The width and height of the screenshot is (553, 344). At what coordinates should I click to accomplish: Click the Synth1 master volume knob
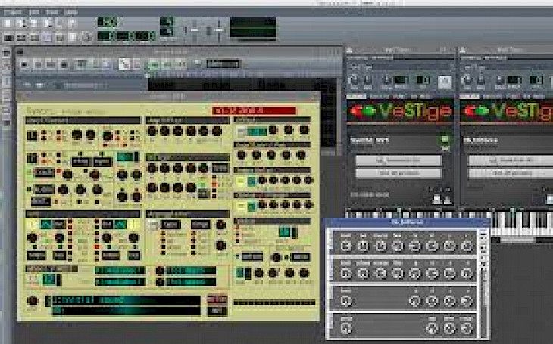pos(33,301)
